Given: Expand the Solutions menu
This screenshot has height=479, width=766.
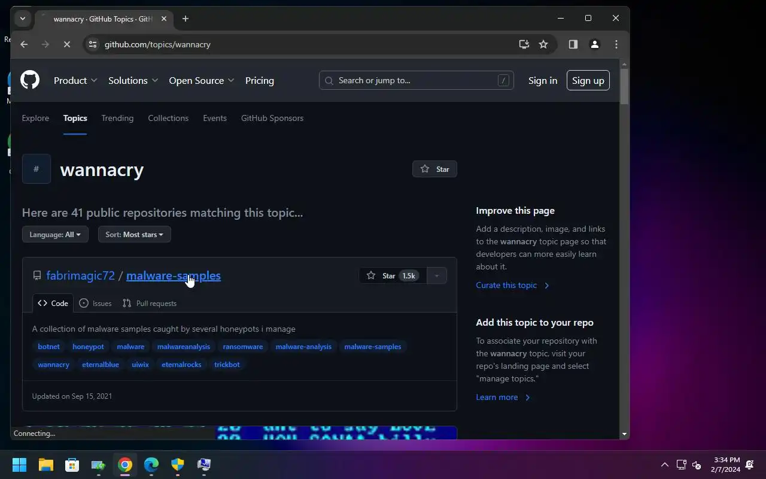Looking at the screenshot, I should [133, 80].
